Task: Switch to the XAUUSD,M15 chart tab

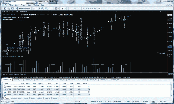Action: point(115,80)
